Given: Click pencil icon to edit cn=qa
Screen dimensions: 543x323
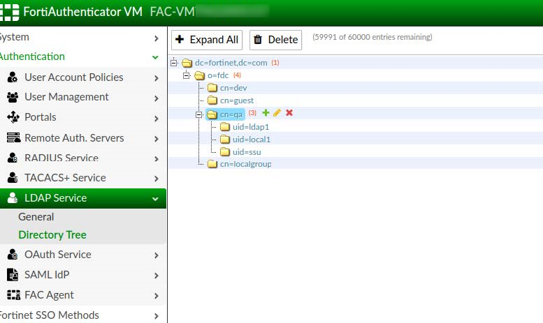Looking at the screenshot, I should pos(277,113).
